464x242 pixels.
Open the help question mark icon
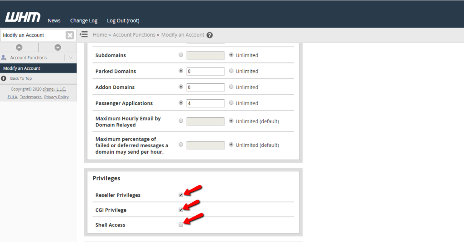click(209, 35)
